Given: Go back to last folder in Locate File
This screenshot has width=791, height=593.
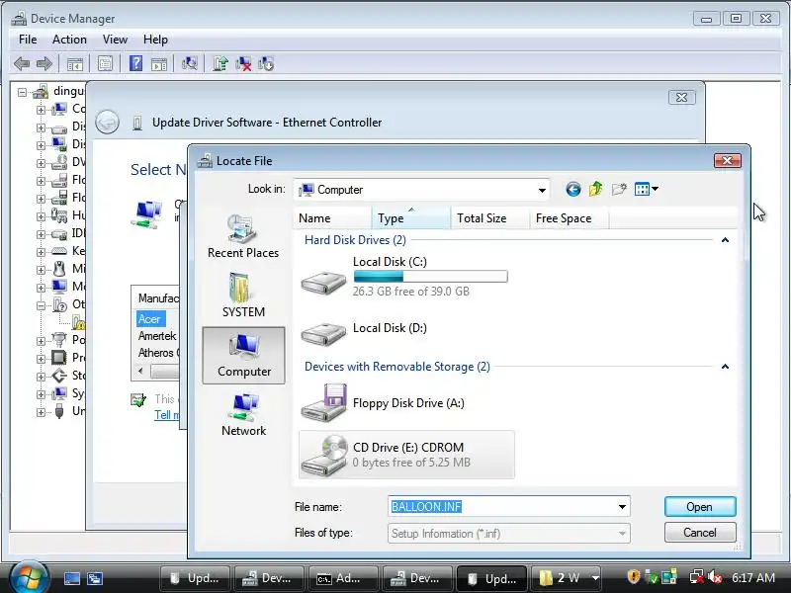Looking at the screenshot, I should [x=573, y=189].
